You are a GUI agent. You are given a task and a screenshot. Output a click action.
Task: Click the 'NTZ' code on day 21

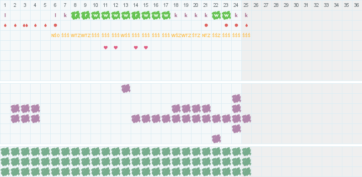pyautogui.click(x=206, y=36)
